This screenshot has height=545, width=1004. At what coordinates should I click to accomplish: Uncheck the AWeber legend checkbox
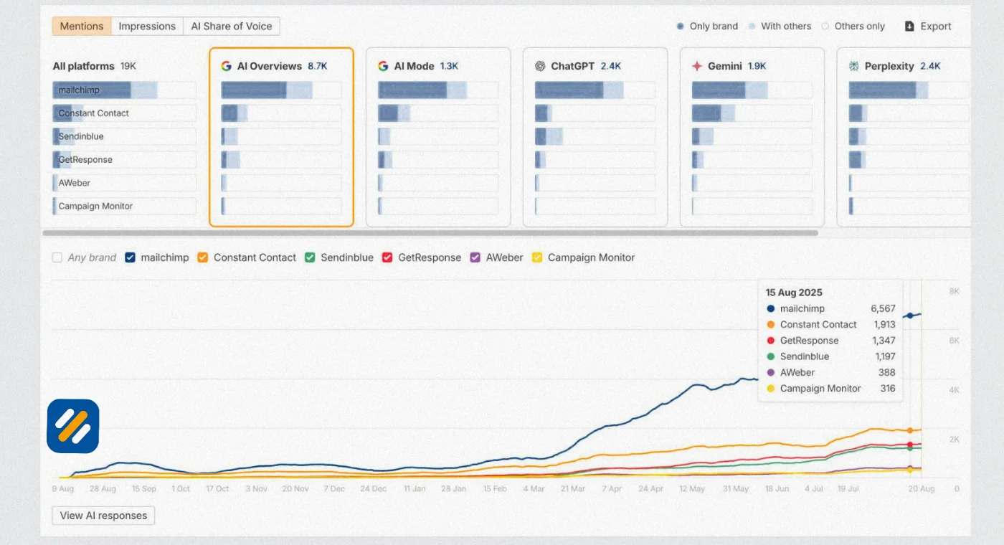pyautogui.click(x=475, y=257)
